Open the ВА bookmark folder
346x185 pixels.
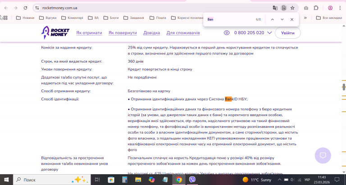pos(93,18)
